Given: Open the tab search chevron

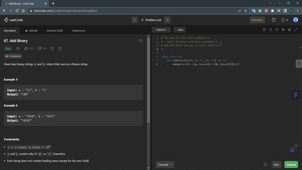Looking at the screenshot, I should tap(270, 3).
